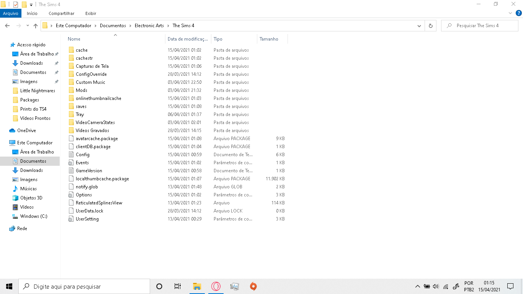Click the Tray folder icon

(x=71, y=114)
